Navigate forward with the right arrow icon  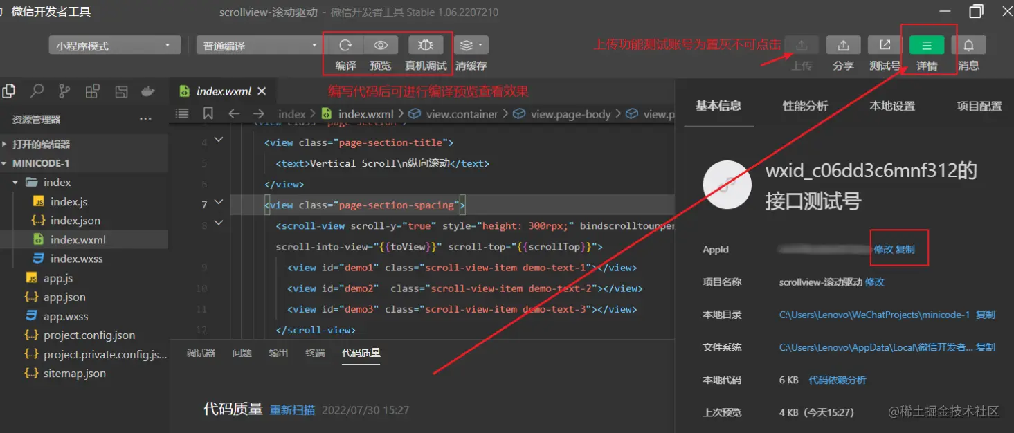pos(259,113)
